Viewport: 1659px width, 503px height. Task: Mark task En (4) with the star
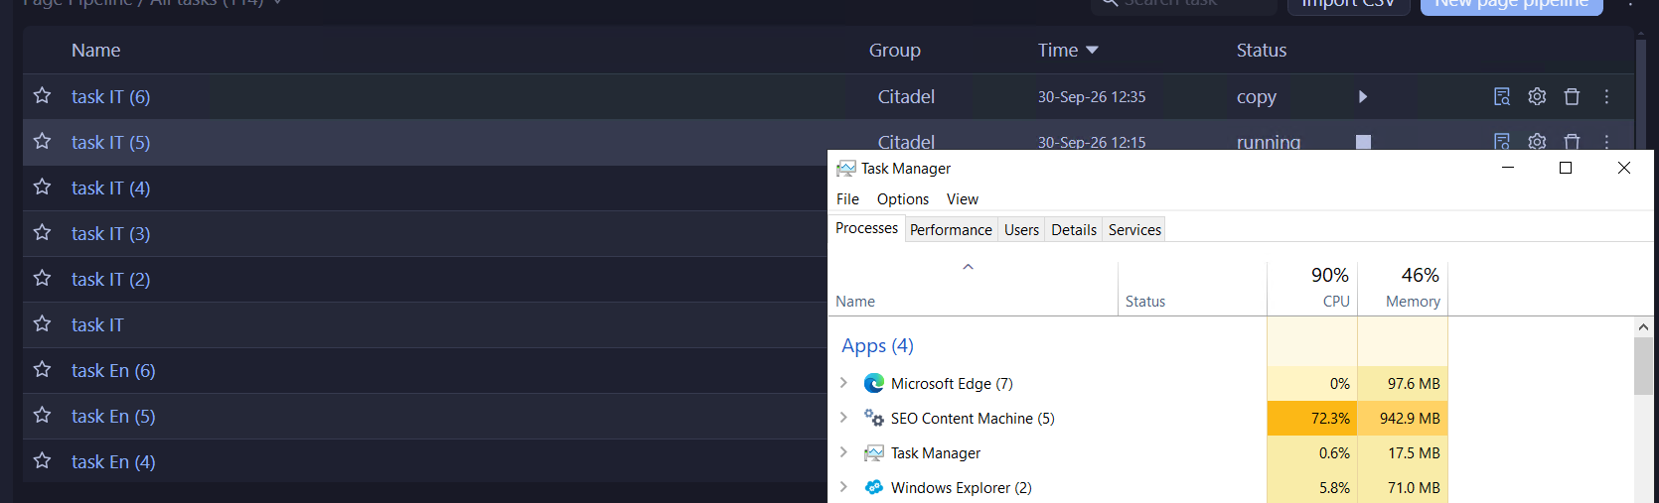click(42, 460)
